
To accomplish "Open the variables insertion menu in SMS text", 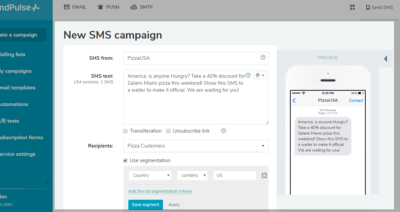I will 260,75.
